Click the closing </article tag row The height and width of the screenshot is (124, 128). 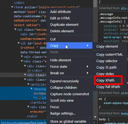[38, 102]
